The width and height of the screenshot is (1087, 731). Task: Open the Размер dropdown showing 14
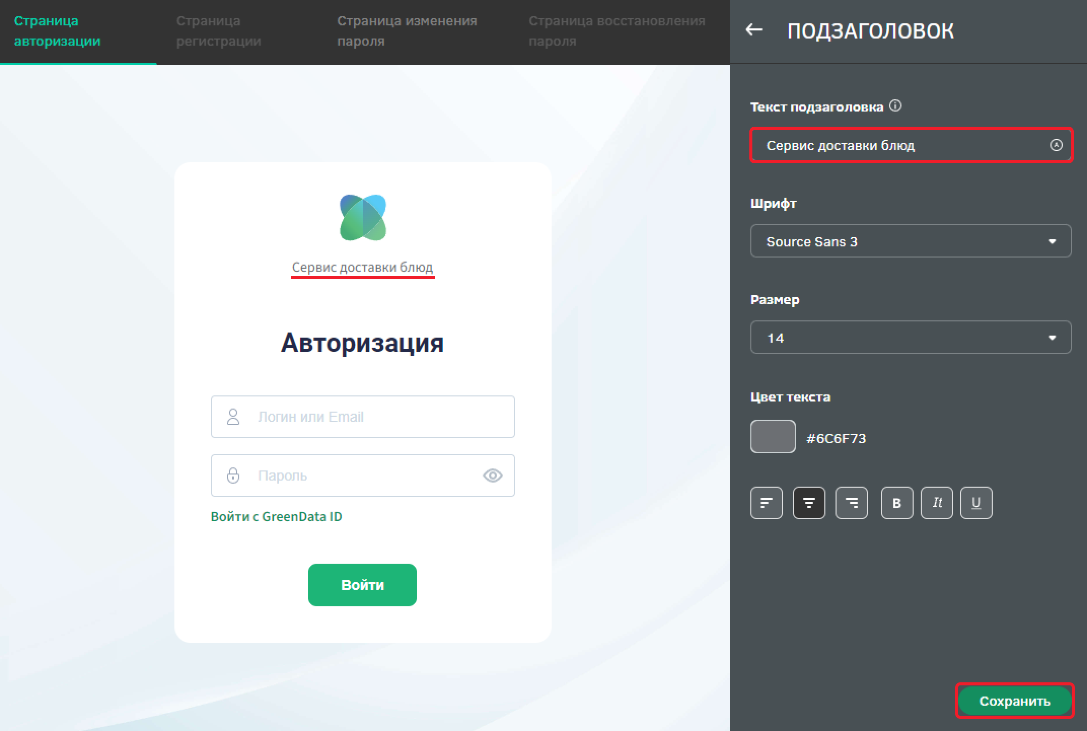(x=910, y=338)
